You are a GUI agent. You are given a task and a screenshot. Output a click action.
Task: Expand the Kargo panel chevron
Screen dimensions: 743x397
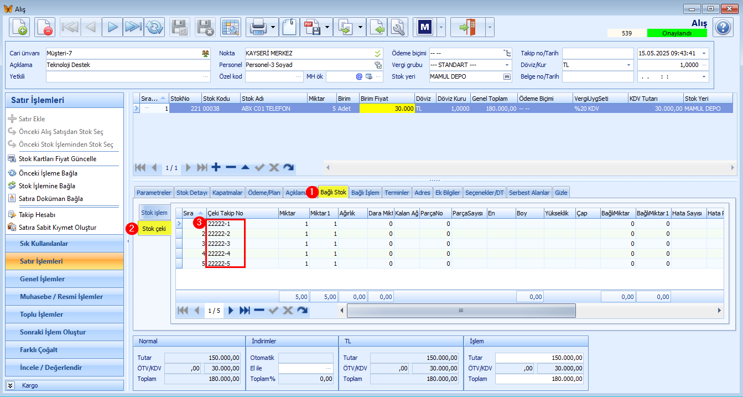(x=11, y=385)
